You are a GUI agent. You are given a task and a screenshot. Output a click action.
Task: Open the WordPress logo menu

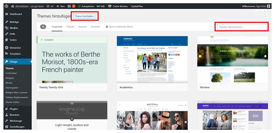click(x=6, y=6)
